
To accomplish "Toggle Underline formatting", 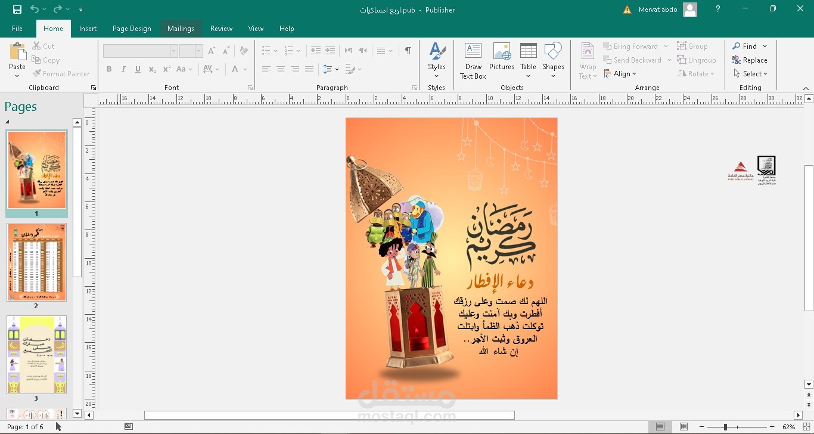I will tap(138, 69).
